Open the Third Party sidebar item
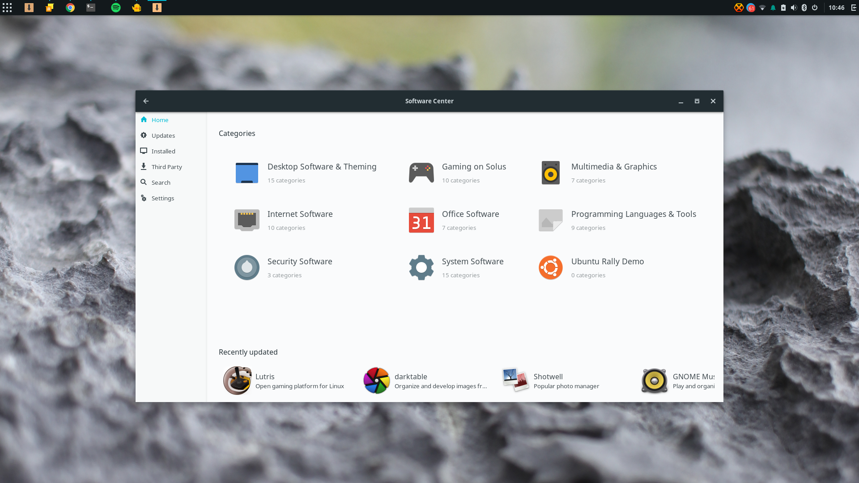The height and width of the screenshot is (483, 859). 171,167
